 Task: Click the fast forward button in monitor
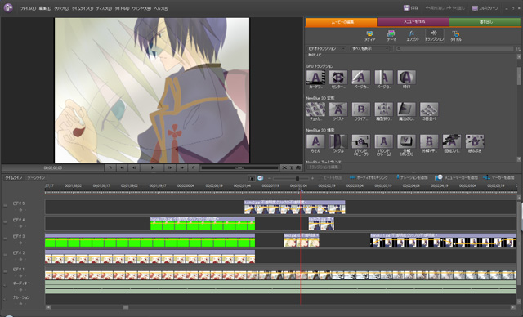tap(181, 167)
